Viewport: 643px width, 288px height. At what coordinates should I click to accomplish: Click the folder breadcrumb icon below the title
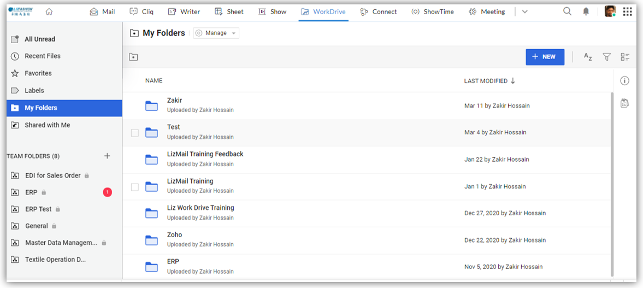133,57
